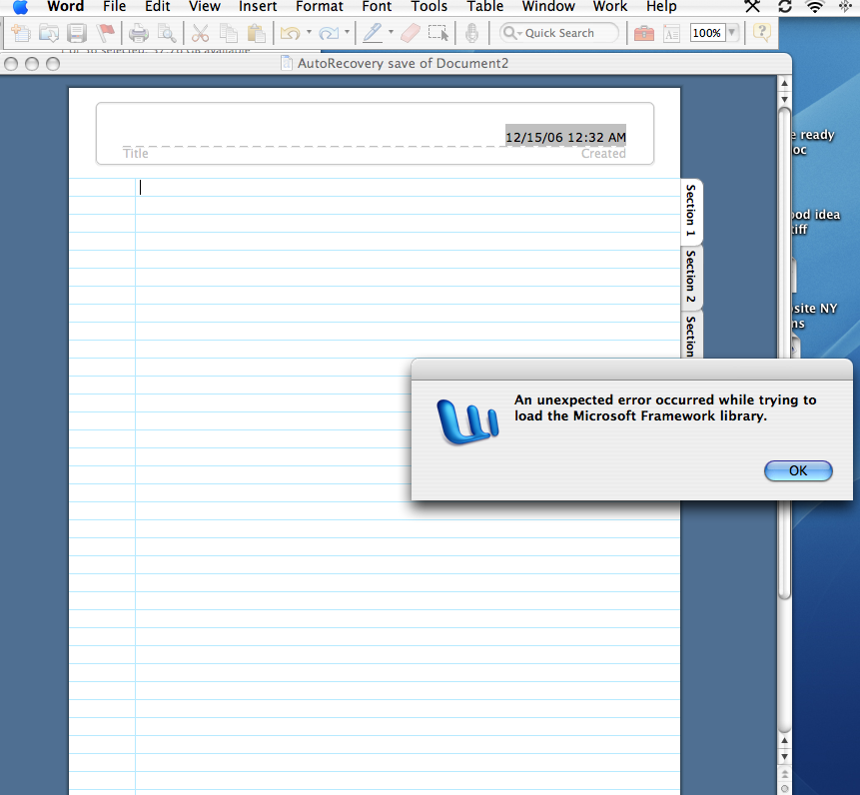Click the Copy toolbar icon
860x795 pixels.
[228, 33]
